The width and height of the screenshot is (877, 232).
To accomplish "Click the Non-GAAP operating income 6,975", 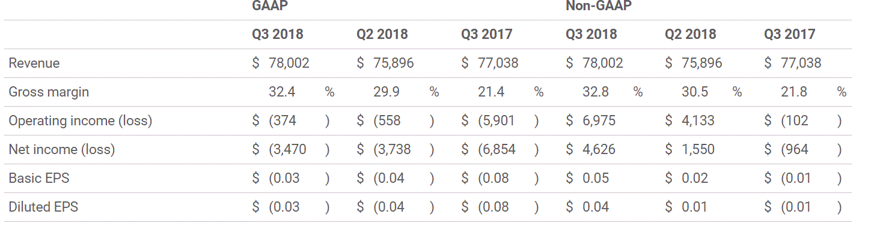I will 599,120.
